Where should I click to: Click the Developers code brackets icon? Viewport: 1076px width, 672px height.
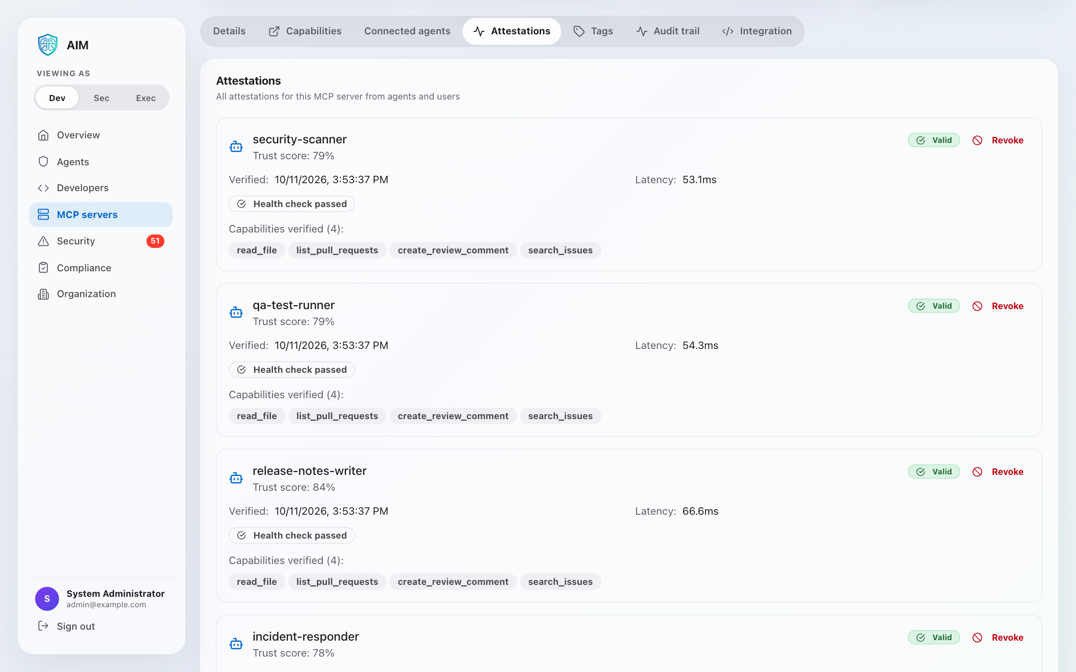pos(43,188)
